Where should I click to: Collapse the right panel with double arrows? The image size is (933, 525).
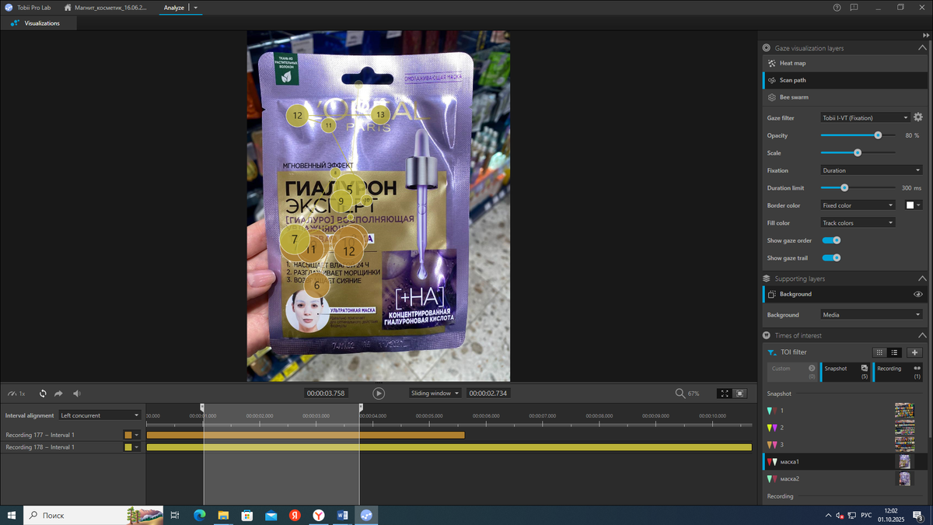pos(926,36)
